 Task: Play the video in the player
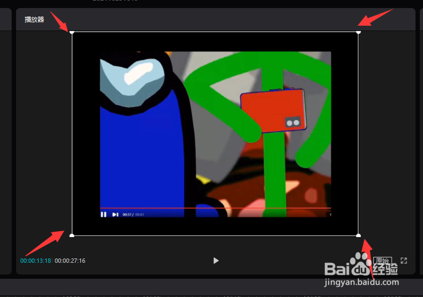216,261
